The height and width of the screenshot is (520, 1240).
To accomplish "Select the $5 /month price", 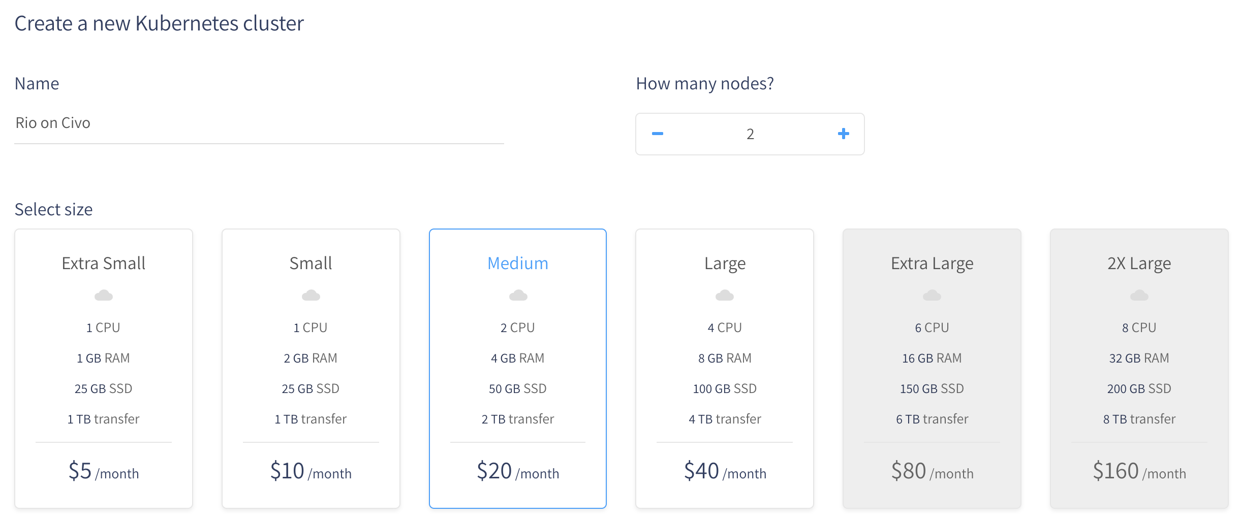I will point(104,471).
